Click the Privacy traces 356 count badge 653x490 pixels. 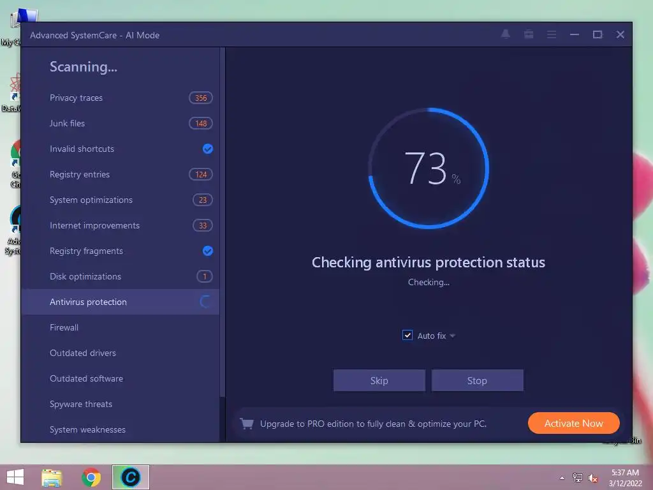[201, 98]
